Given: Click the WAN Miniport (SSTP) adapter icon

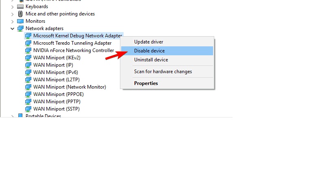Looking at the screenshot, I should [x=28, y=109].
